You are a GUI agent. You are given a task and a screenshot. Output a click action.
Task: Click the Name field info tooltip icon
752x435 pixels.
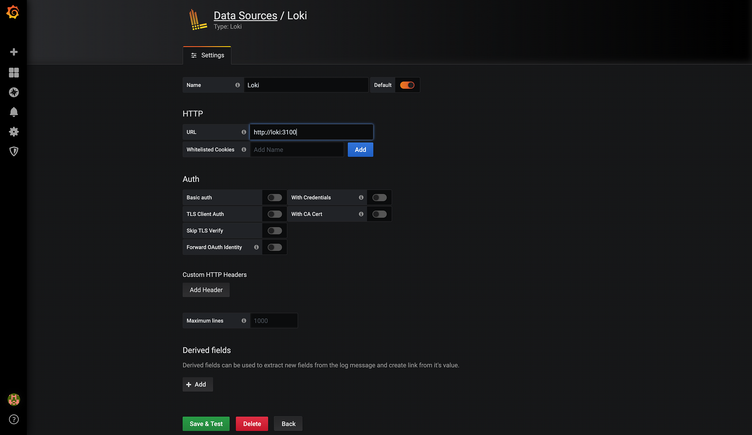(x=238, y=85)
